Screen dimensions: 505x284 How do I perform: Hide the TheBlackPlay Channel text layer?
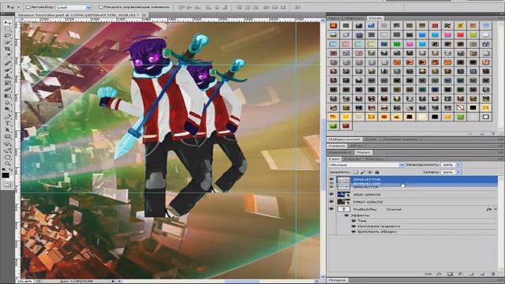(331, 209)
